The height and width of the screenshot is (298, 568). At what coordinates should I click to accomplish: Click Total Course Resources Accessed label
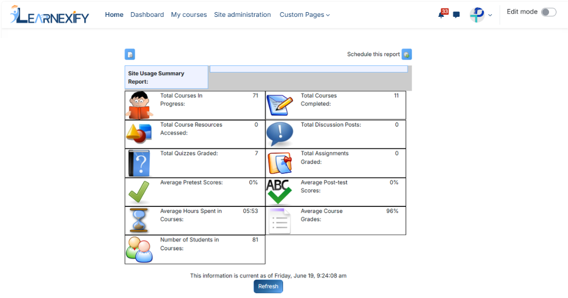[191, 128]
